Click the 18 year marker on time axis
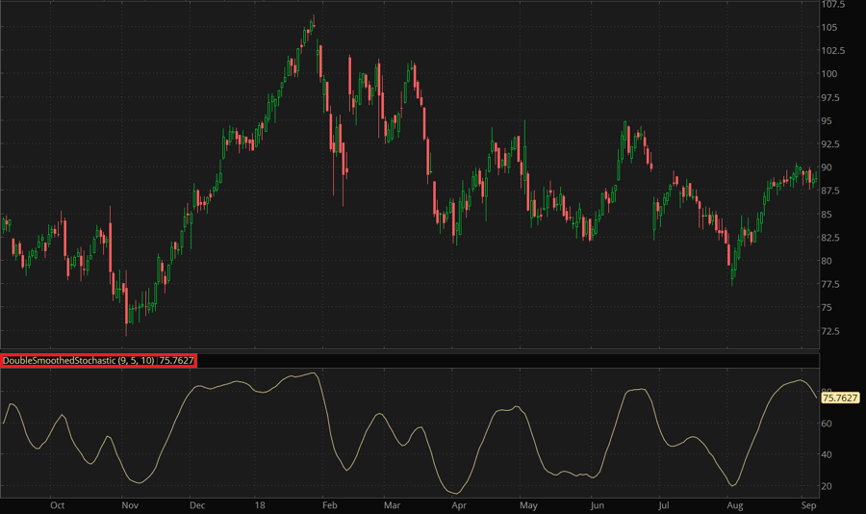Viewport: 866px width, 514px height. tap(260, 504)
